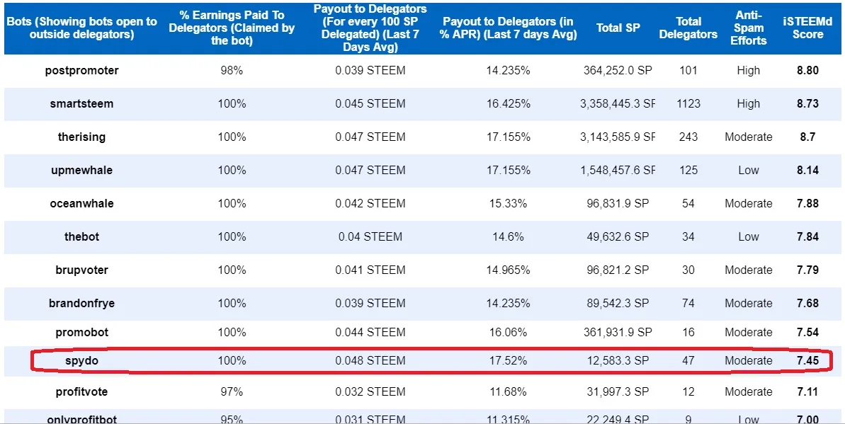Select postpromoter's 98% earnings cell
The width and height of the screenshot is (845, 424).
(232, 71)
